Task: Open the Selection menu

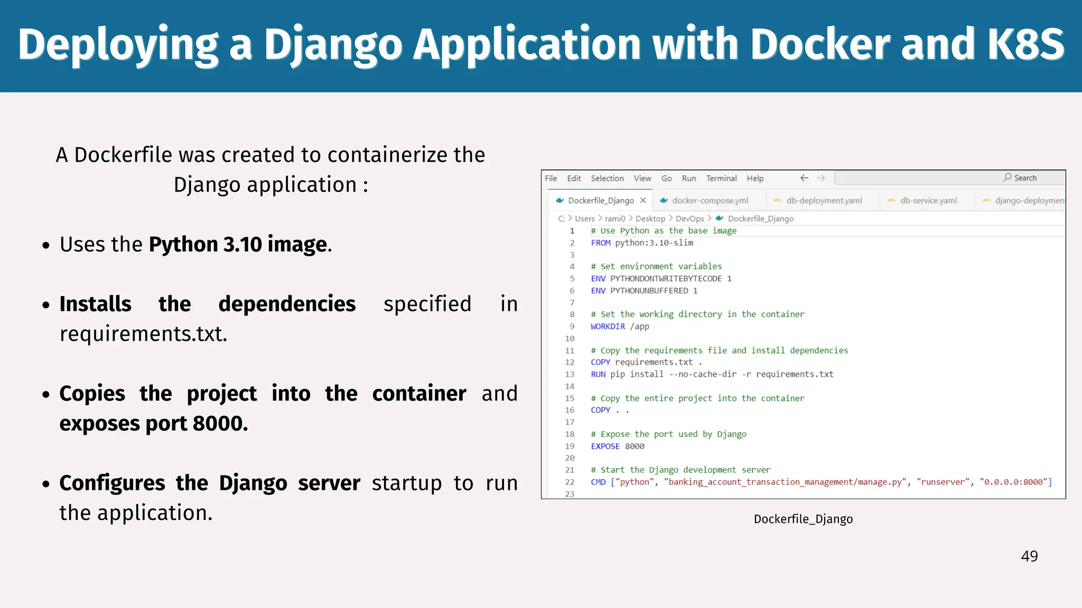Action: tap(607, 178)
